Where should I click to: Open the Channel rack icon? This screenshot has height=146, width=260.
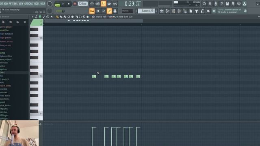[x=173, y=11]
